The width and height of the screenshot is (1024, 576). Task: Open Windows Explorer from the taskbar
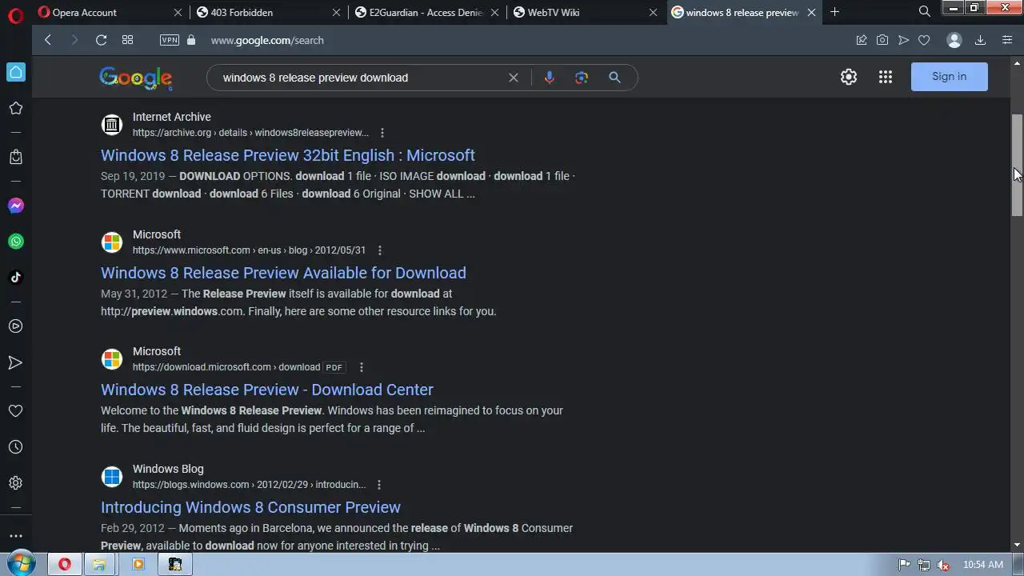pos(100,564)
